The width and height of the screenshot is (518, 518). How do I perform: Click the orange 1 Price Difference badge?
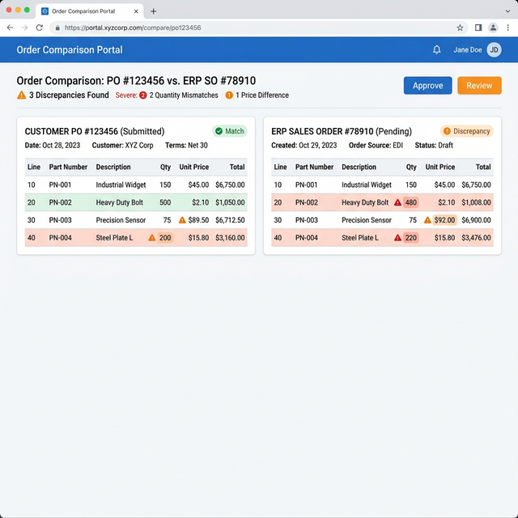tap(229, 96)
